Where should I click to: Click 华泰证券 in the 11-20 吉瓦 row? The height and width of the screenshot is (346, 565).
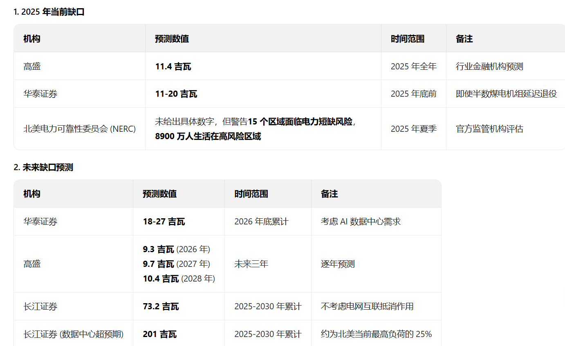tap(40, 94)
